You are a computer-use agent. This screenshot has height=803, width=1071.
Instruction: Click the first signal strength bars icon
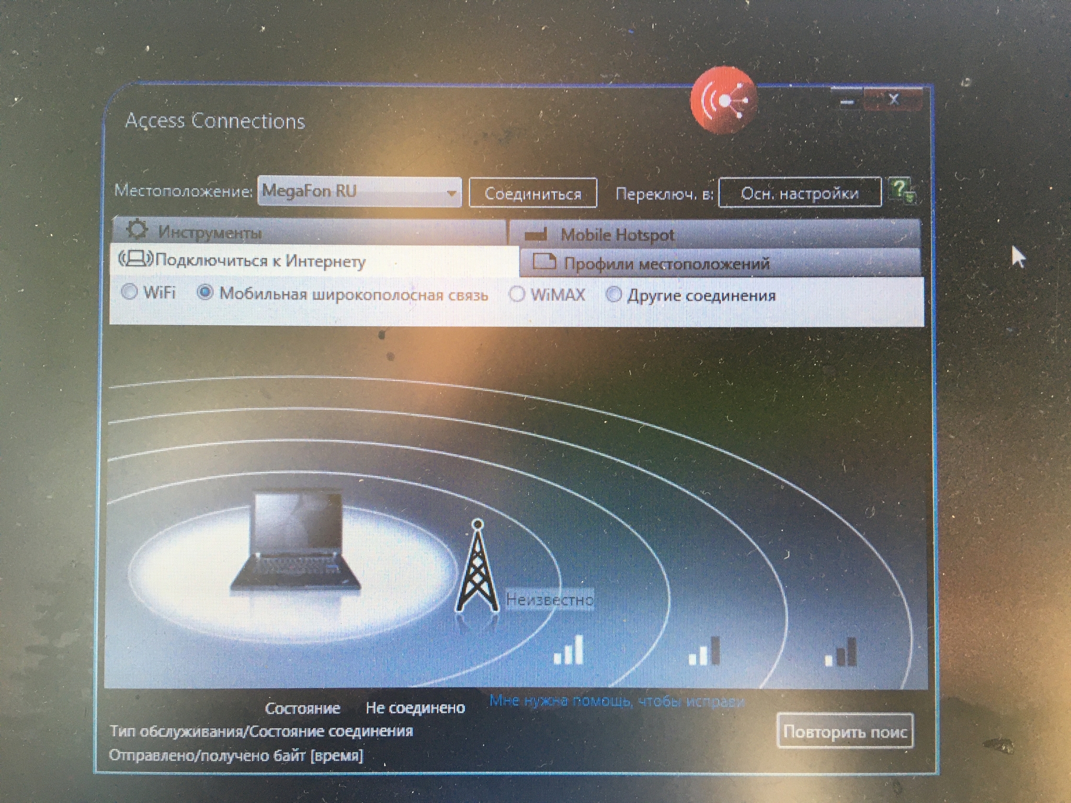pyautogui.click(x=569, y=651)
